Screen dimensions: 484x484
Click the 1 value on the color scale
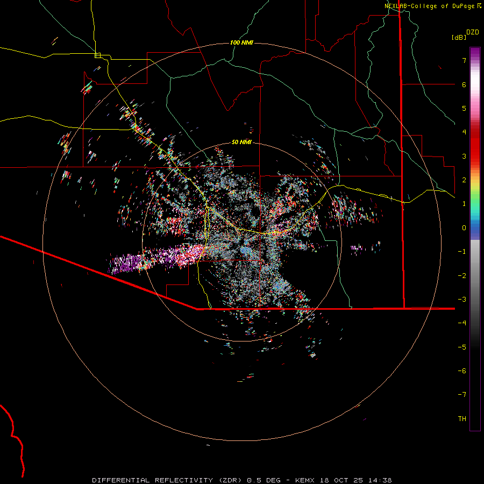pyautogui.click(x=464, y=204)
